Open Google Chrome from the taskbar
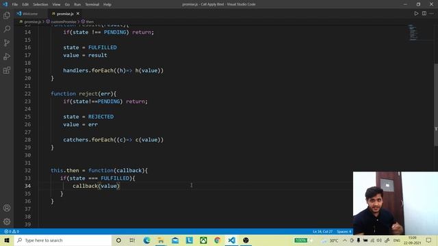 pyautogui.click(x=218, y=240)
